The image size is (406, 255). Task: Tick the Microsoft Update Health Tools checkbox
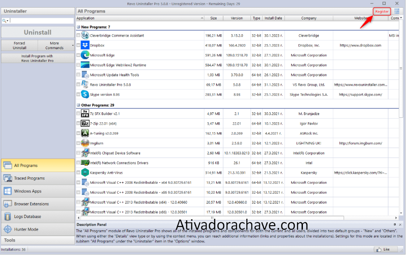78,74
